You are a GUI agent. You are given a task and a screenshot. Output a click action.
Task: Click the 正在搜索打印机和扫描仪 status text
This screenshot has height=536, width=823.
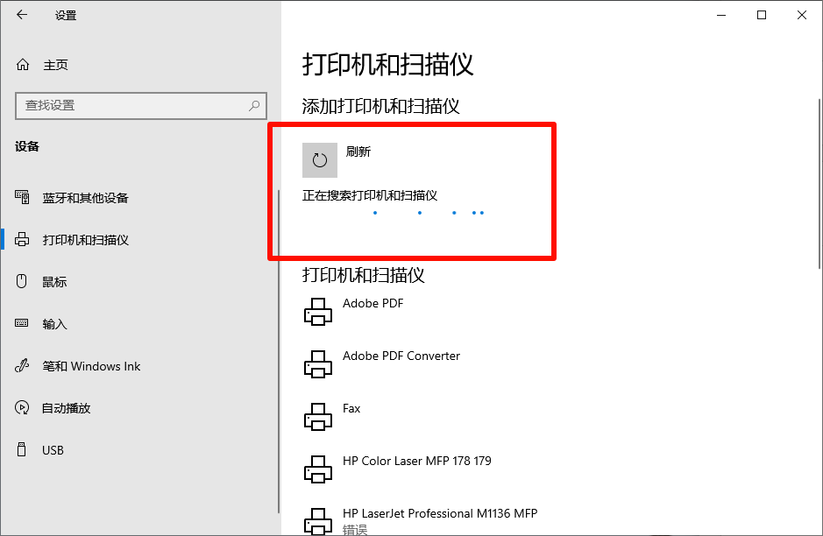[370, 195]
